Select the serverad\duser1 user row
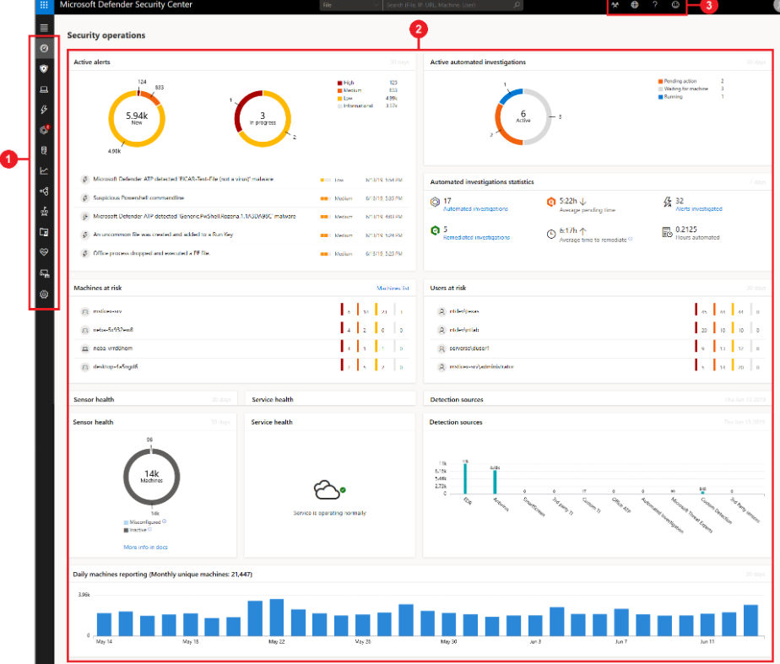780x664 pixels. (597, 348)
